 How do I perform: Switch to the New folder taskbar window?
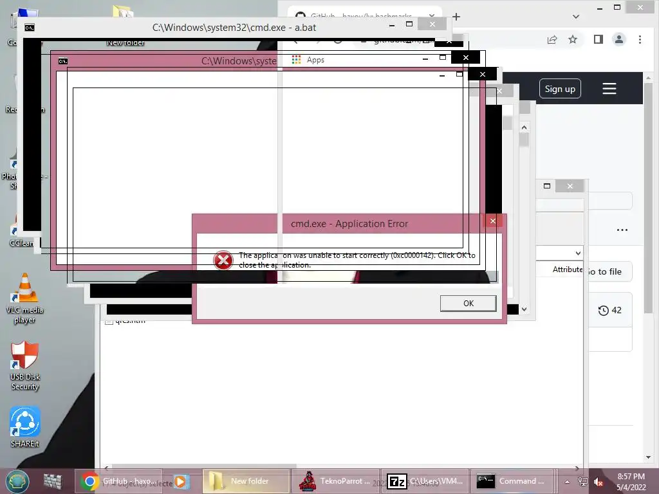tap(246, 481)
